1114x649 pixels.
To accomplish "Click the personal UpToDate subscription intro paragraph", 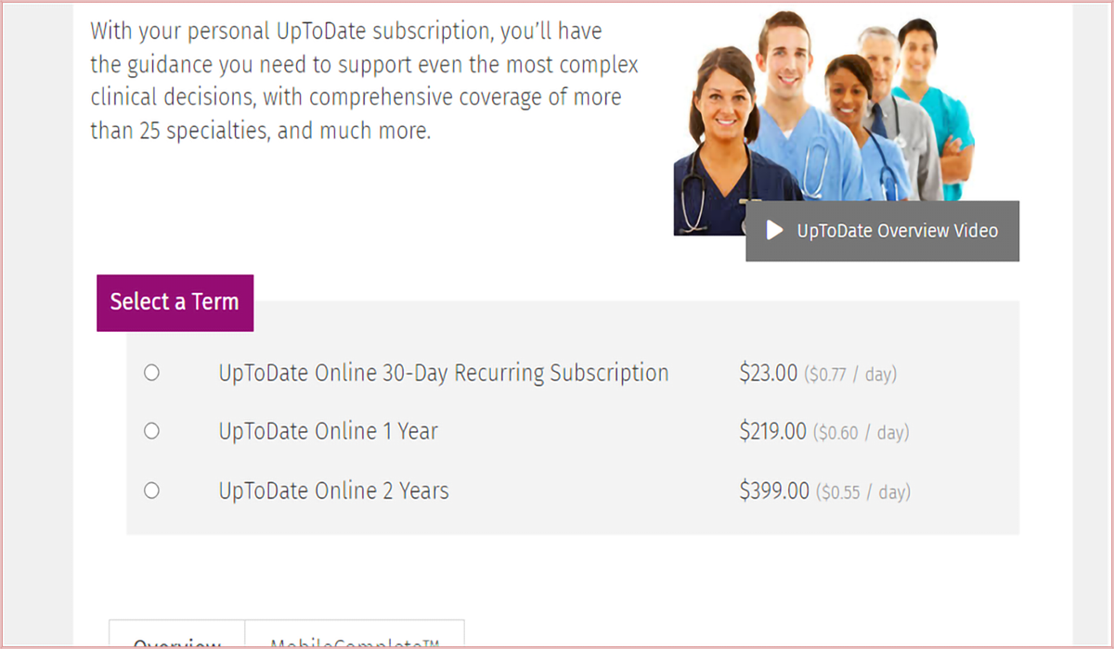I will pos(364,81).
